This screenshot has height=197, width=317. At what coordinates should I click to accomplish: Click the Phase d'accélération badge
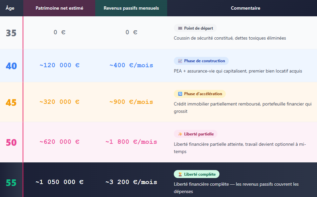click(x=200, y=94)
